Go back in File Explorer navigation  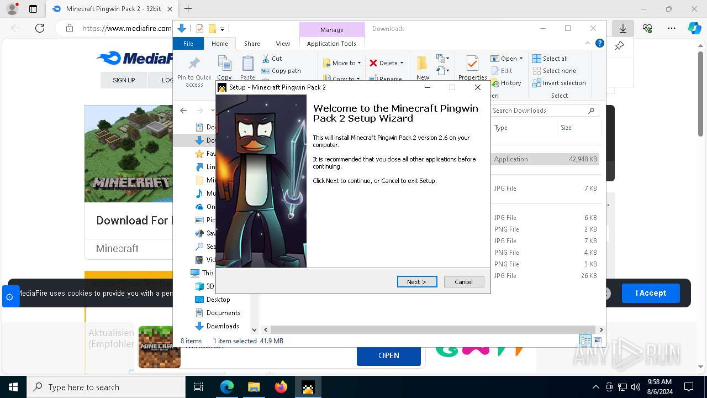(x=183, y=111)
